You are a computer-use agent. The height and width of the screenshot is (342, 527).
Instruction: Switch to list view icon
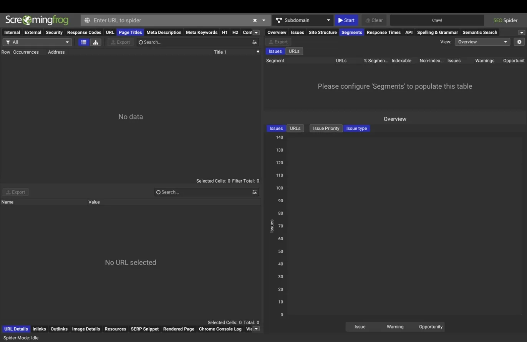[84, 42]
